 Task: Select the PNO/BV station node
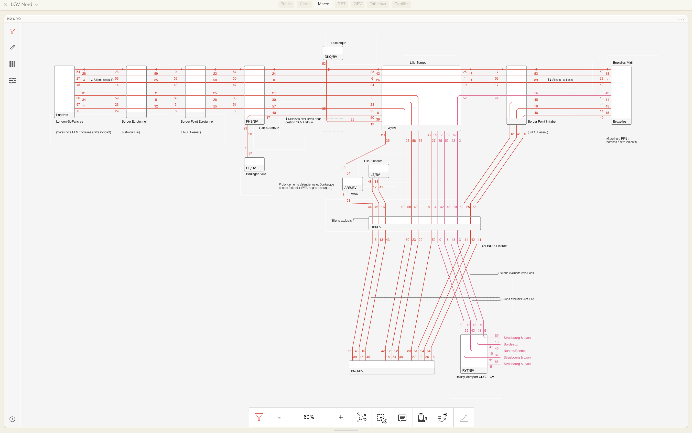pos(392,367)
